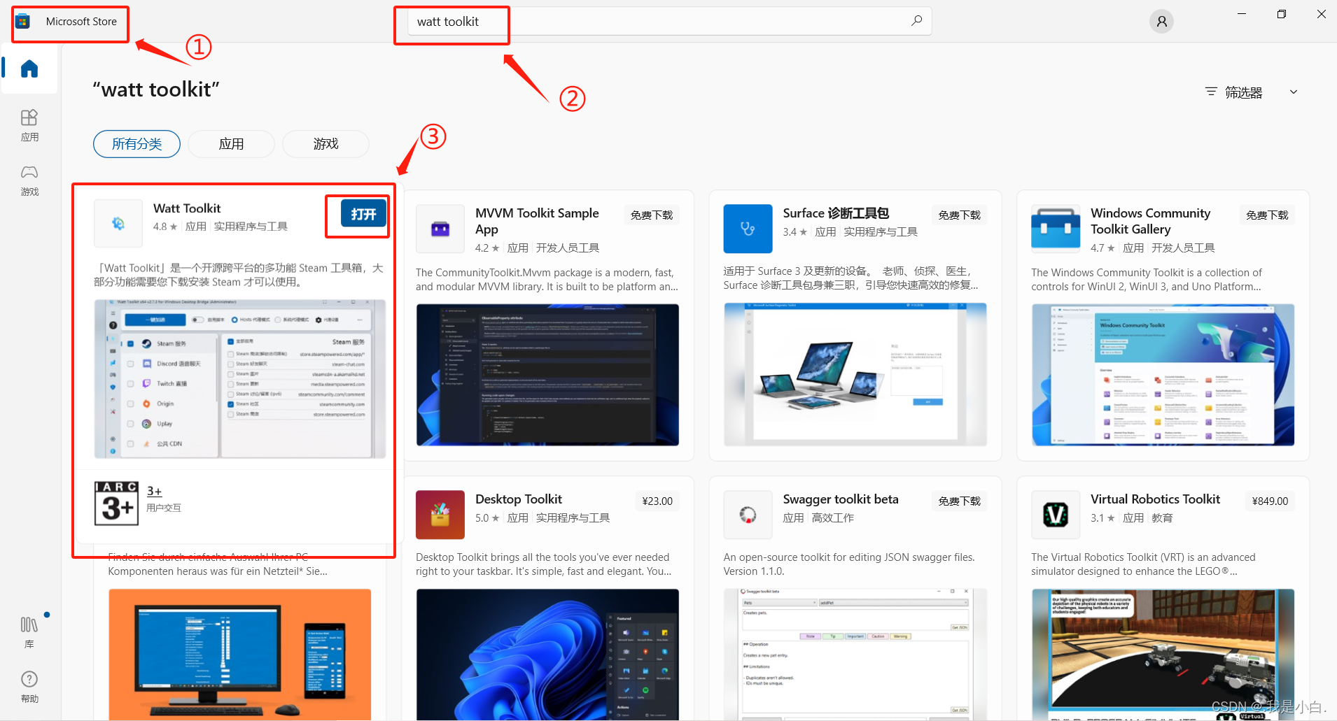The image size is (1337, 721).
Task: Open the 帮助 (Help) sidebar icon
Action: pos(29,687)
